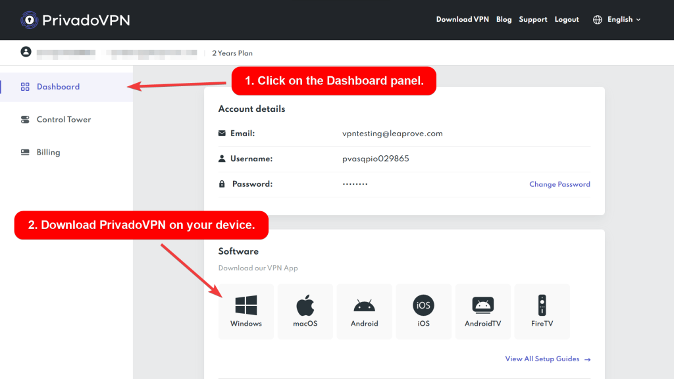Open the Support page in navigation
Image resolution: width=674 pixels, height=379 pixels.
(x=533, y=20)
